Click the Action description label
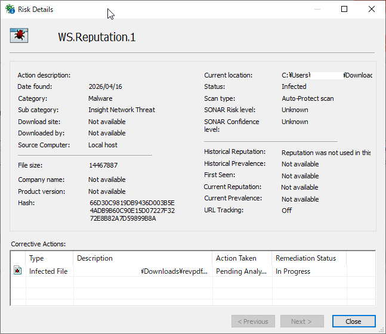The width and height of the screenshot is (386, 334). click(44, 75)
